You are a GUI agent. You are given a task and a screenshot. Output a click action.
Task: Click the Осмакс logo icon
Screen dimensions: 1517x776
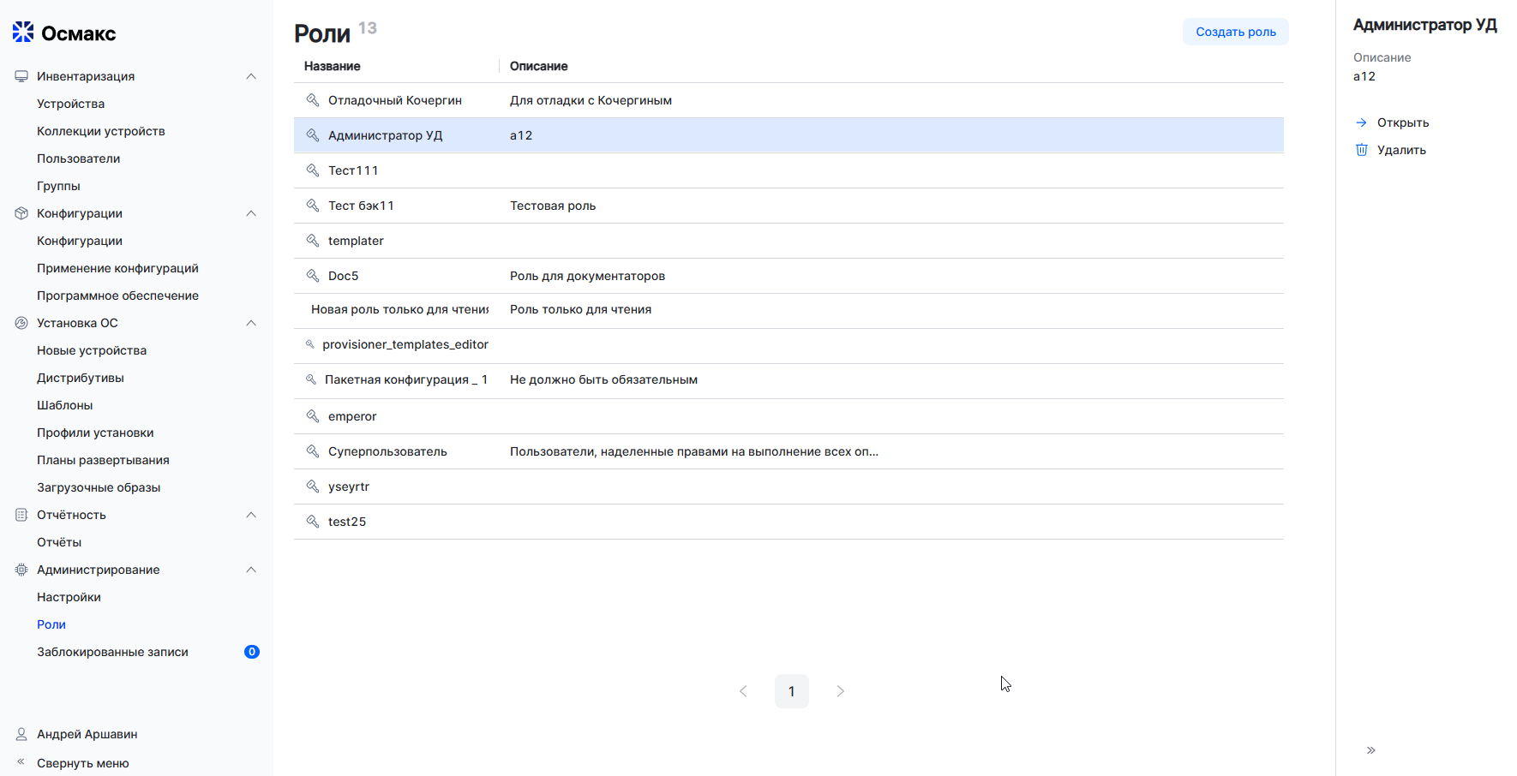click(x=23, y=33)
